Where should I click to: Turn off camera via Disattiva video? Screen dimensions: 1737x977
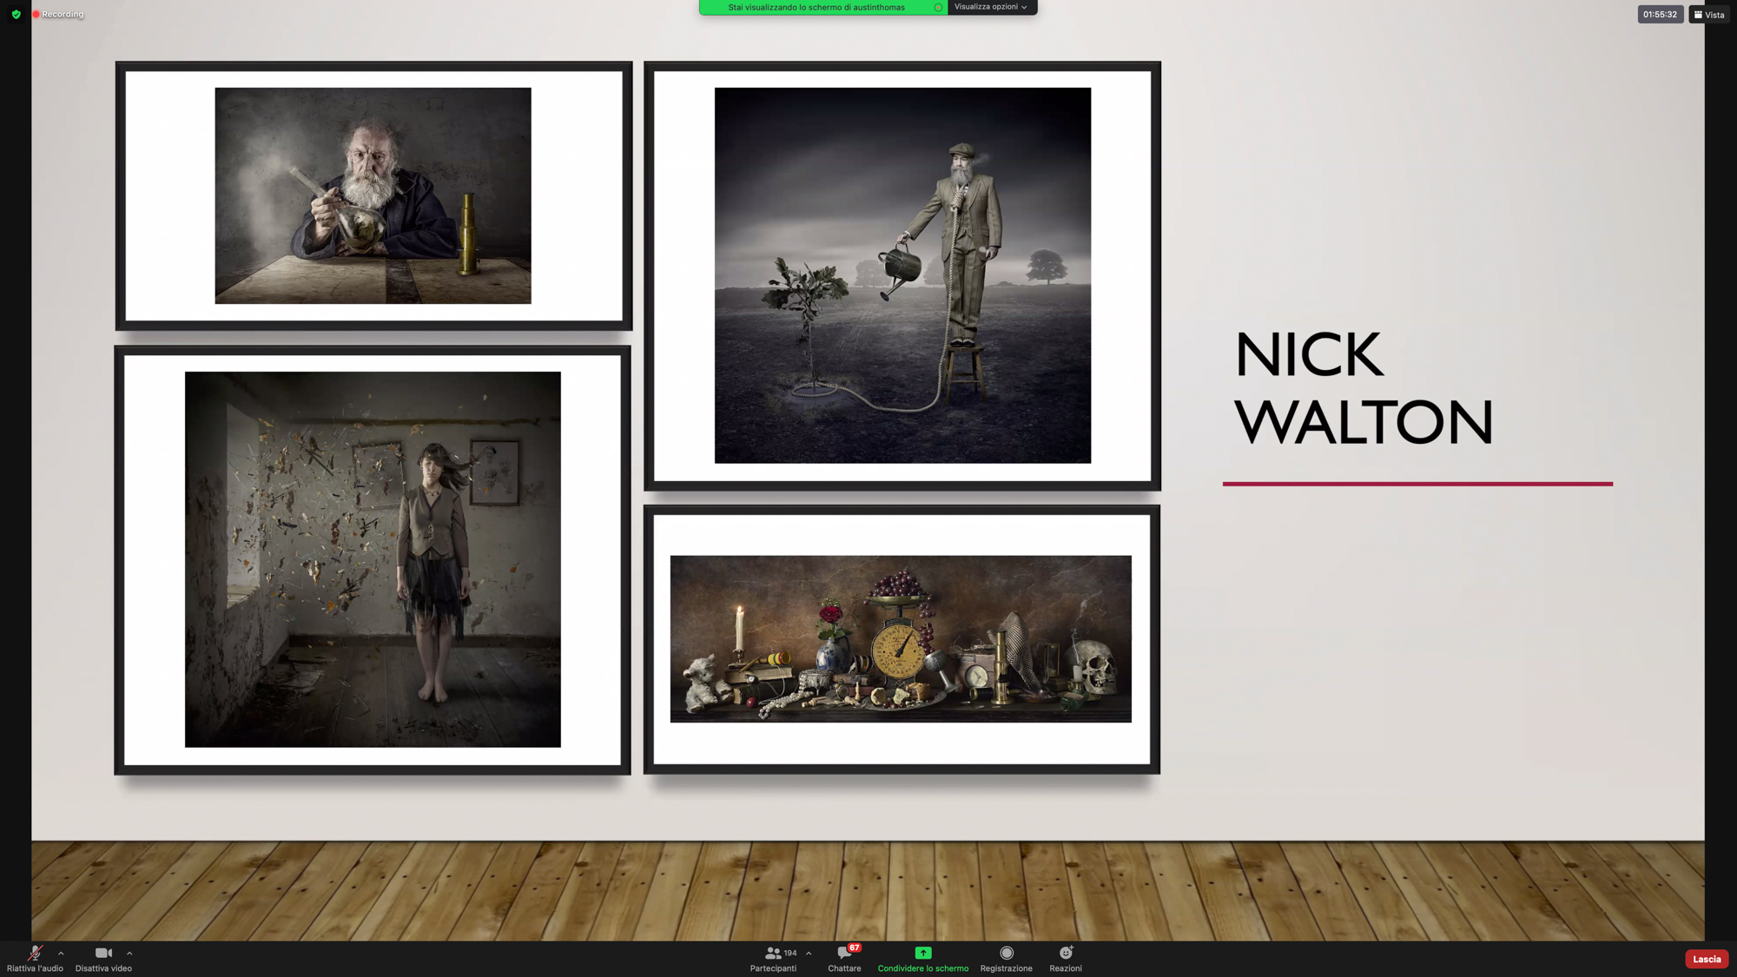103,954
